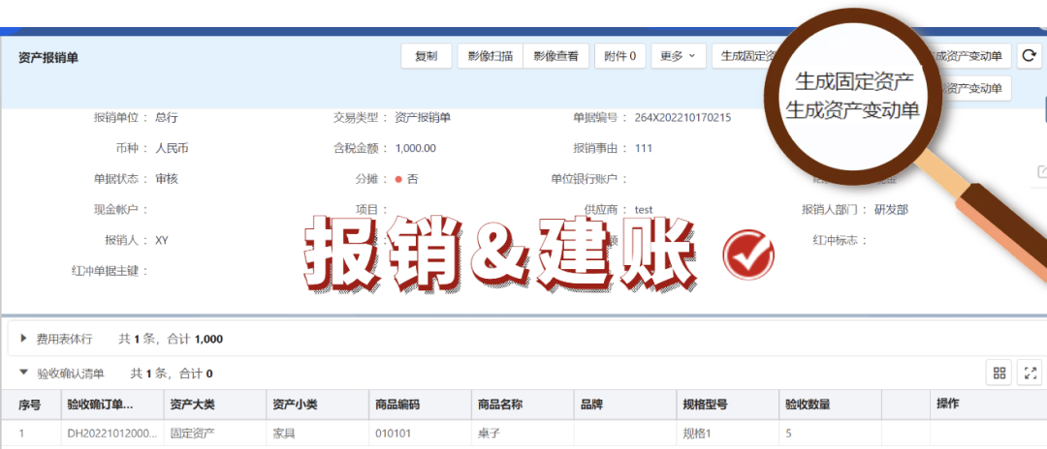Collapse the 验收确认清单 section
This screenshot has height=449, width=1047.
point(23,373)
